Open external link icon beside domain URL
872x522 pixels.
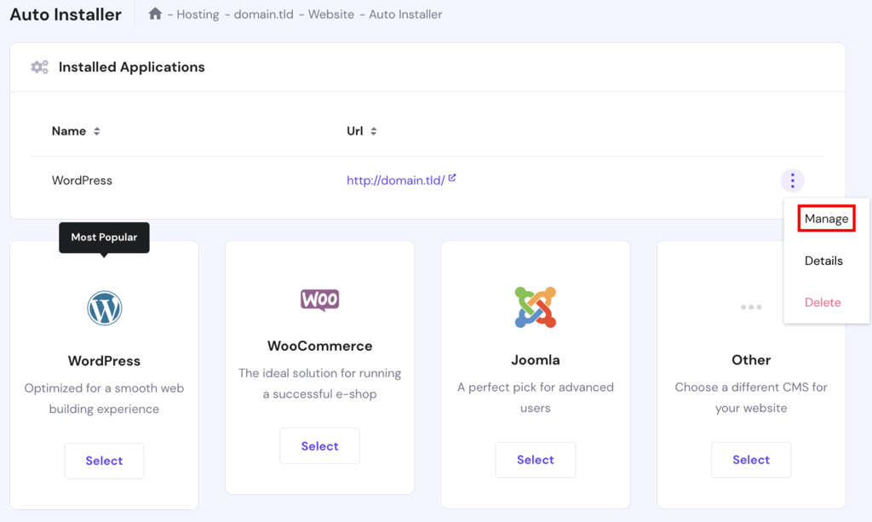(452, 178)
